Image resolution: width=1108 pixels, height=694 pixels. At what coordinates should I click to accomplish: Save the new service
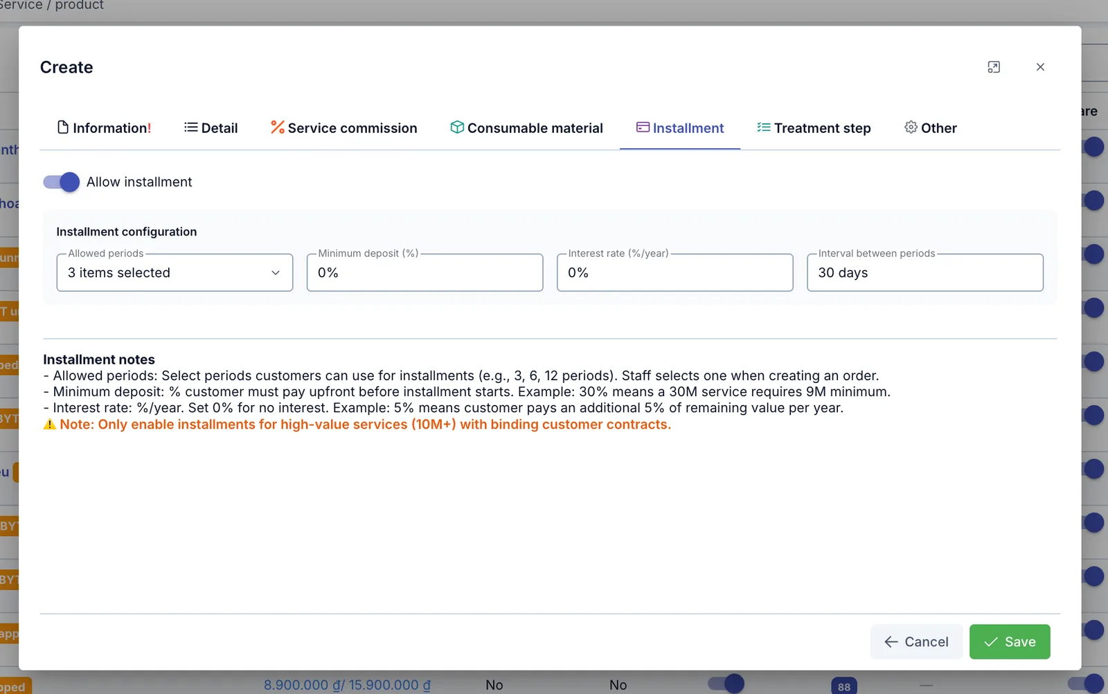coord(1010,642)
